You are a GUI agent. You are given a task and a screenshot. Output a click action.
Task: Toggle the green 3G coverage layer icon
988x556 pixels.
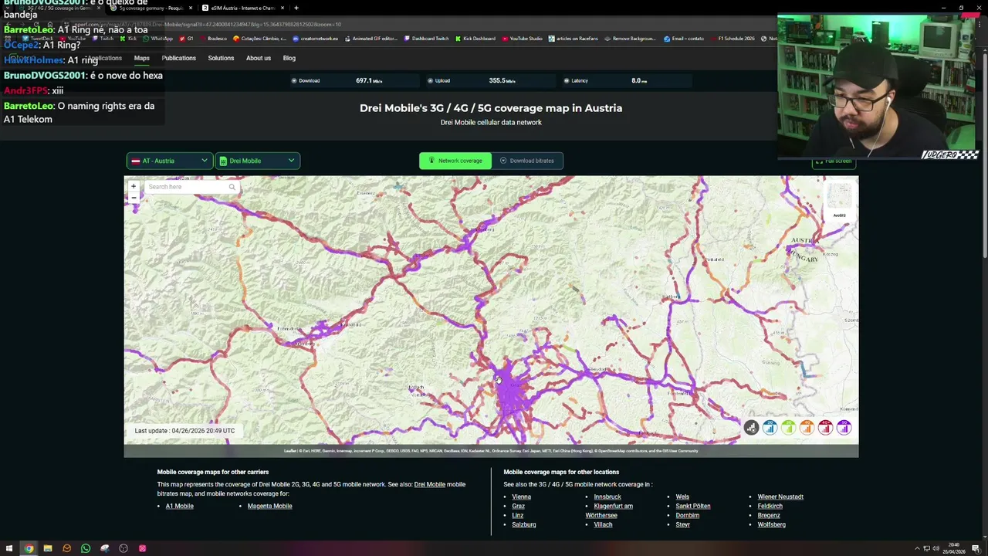(788, 428)
